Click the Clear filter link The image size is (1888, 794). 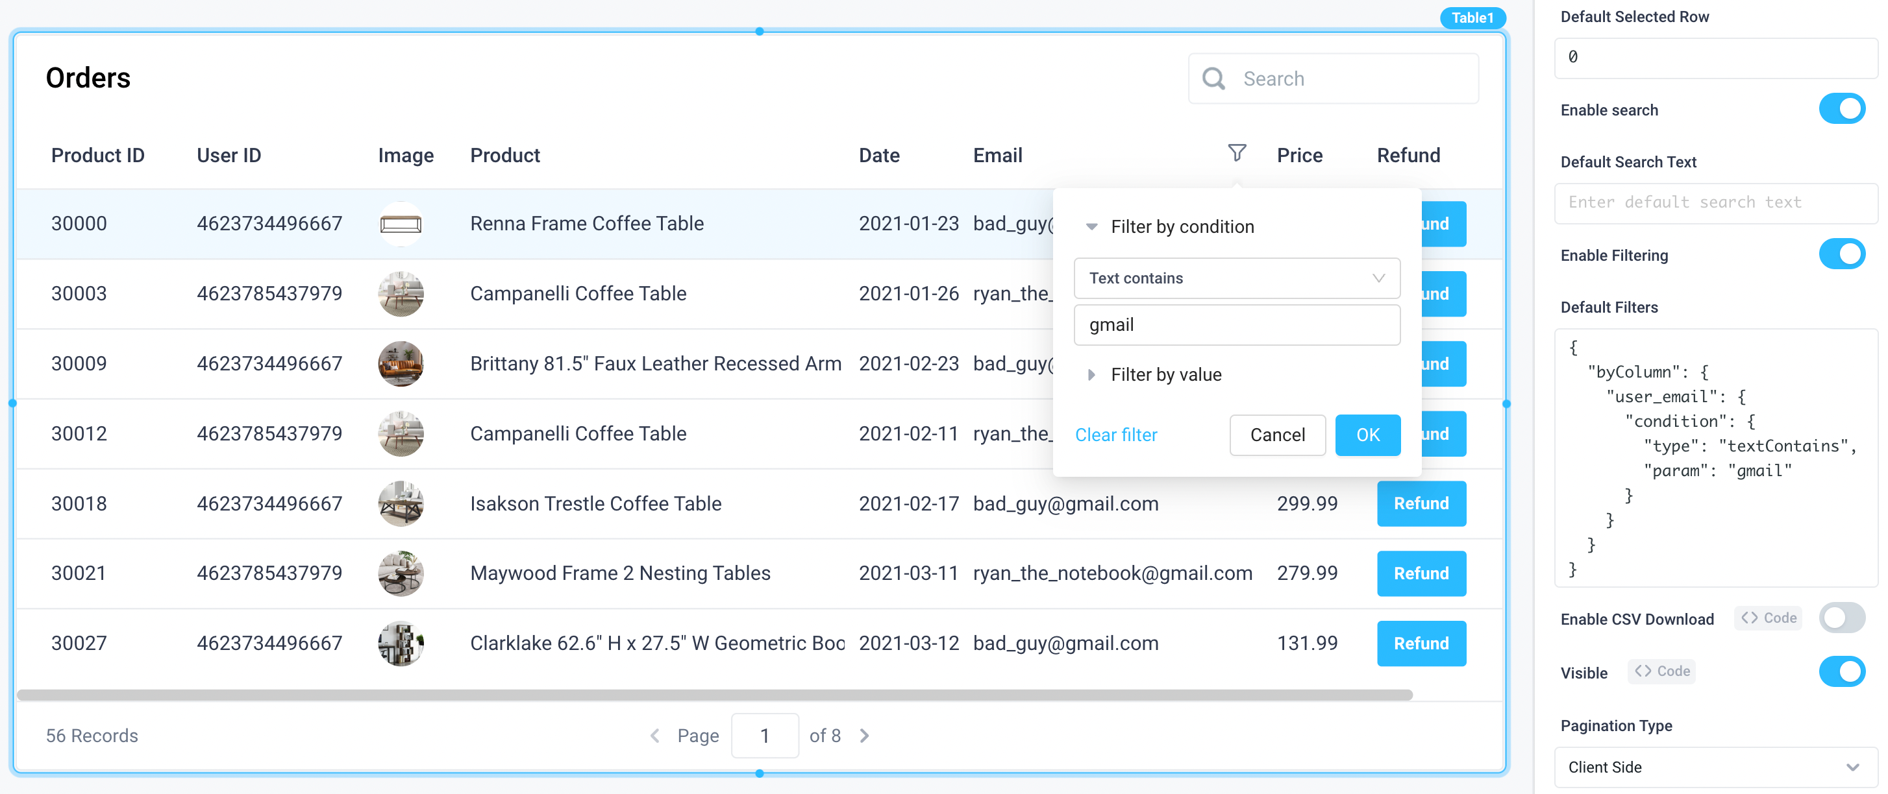(1115, 435)
